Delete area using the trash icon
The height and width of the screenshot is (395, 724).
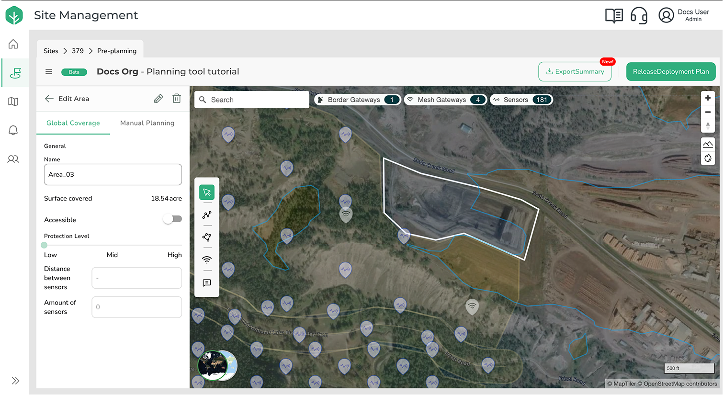pyautogui.click(x=177, y=99)
